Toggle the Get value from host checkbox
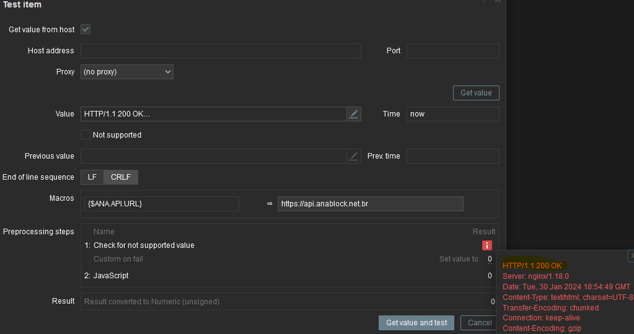The image size is (634, 334). pos(86,29)
